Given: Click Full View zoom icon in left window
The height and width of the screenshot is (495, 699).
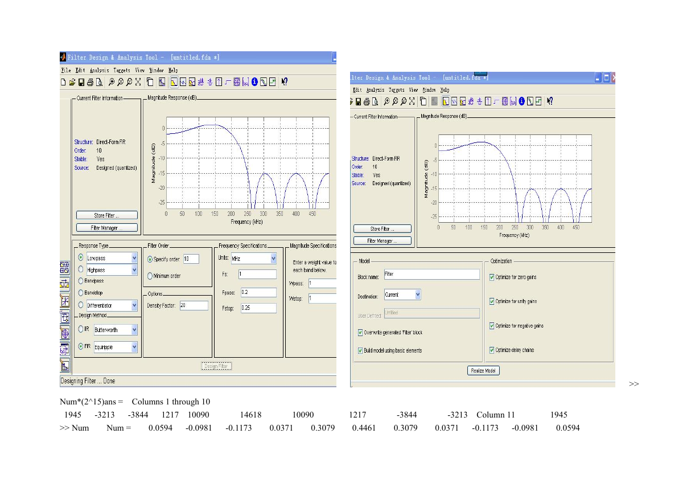Looking at the screenshot, I should pyautogui.click(x=138, y=81).
